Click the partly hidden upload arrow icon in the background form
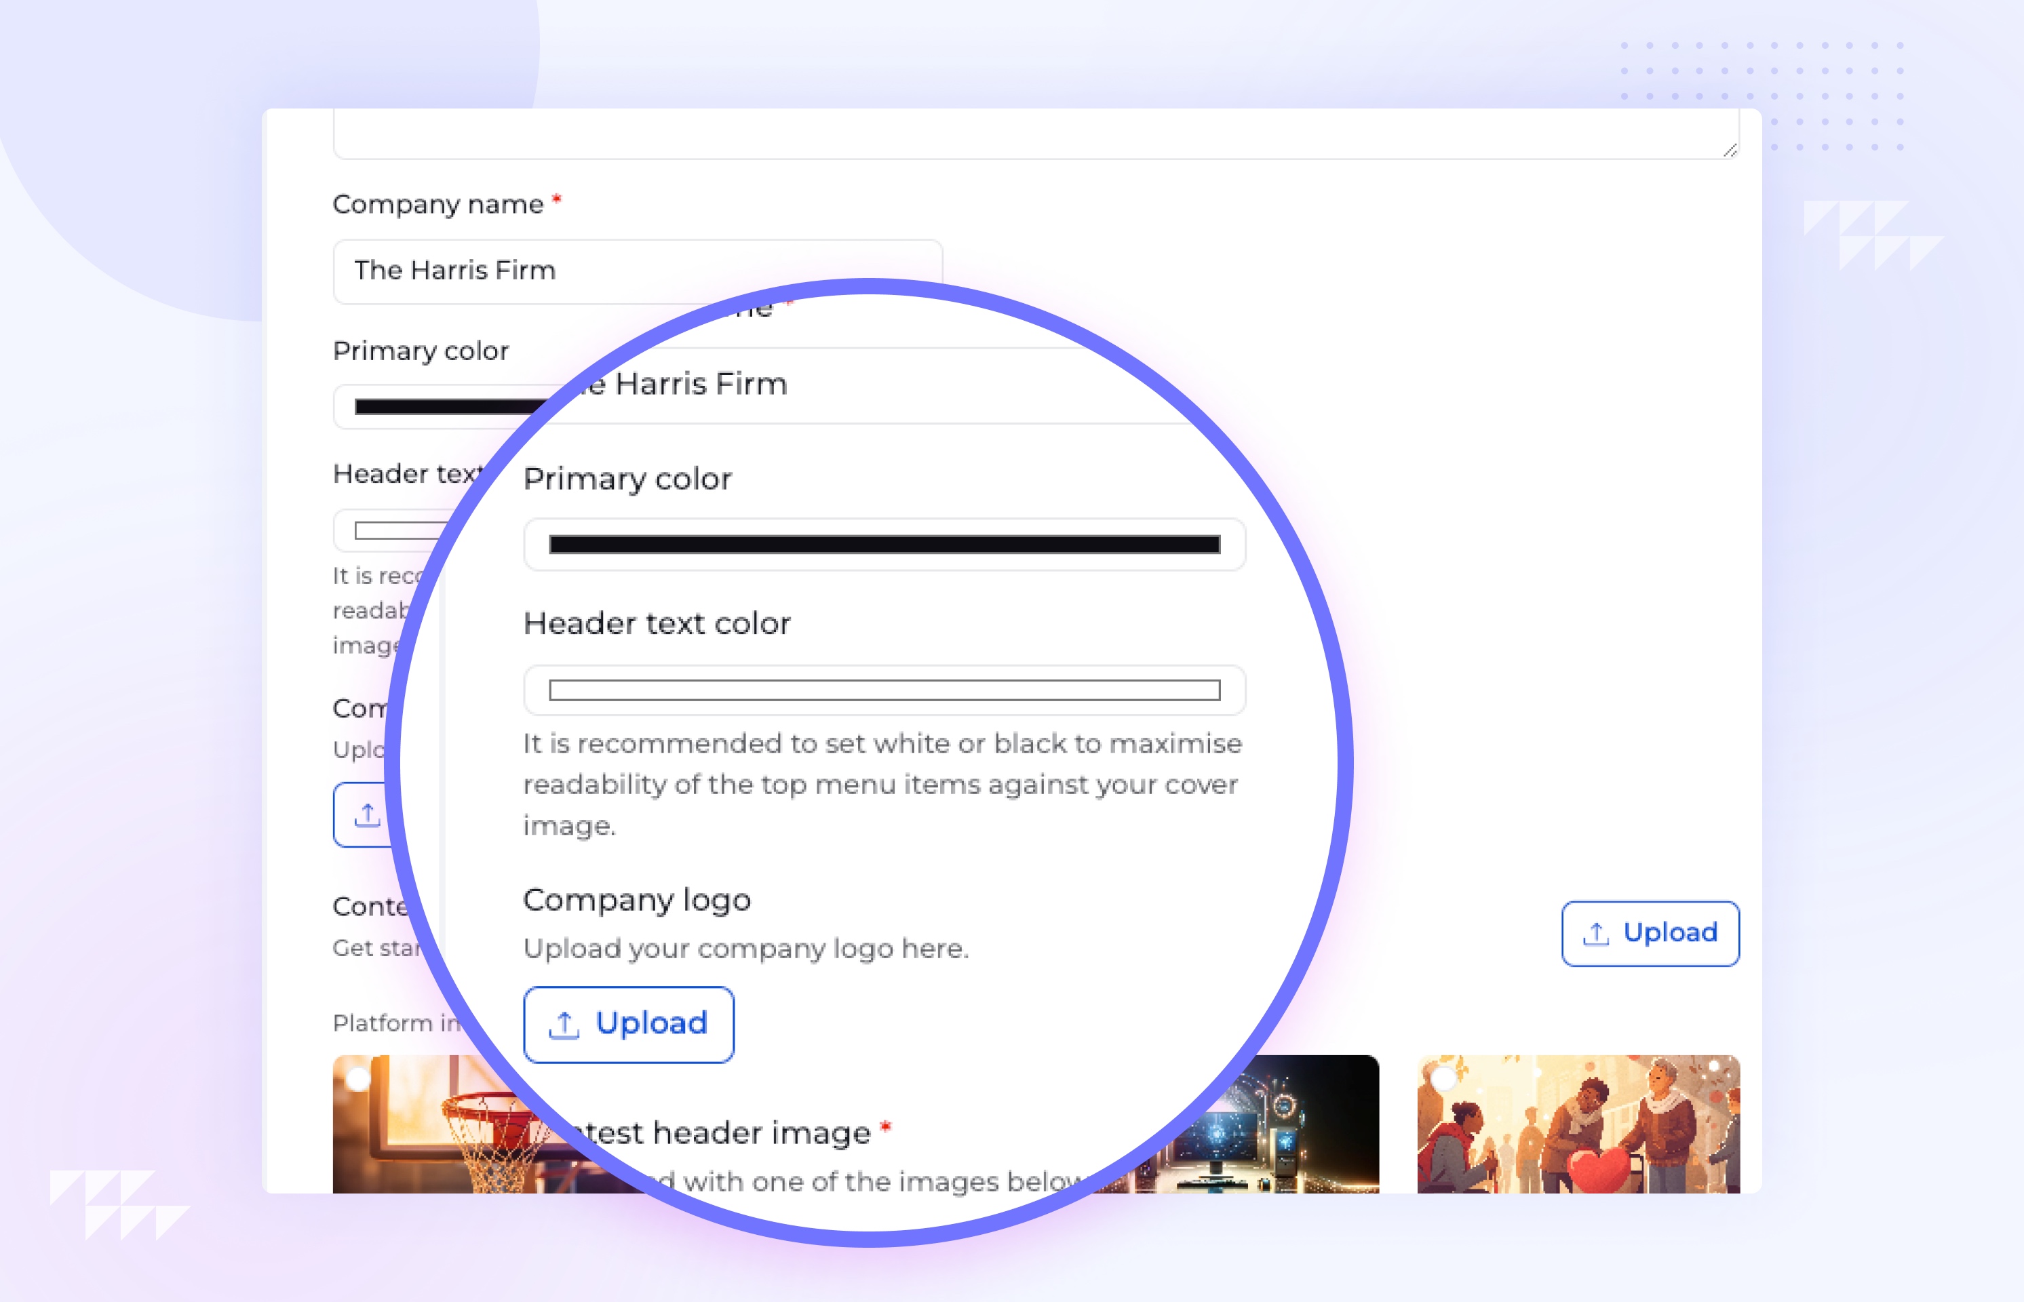The height and width of the screenshot is (1302, 2024). (x=367, y=815)
